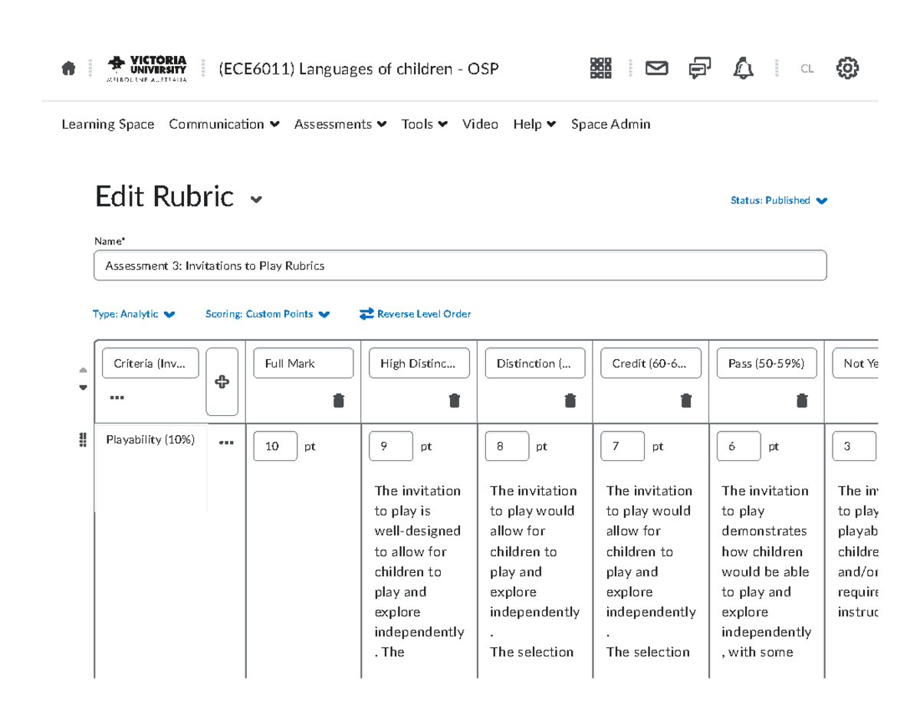Open the notifications bell

click(x=742, y=67)
